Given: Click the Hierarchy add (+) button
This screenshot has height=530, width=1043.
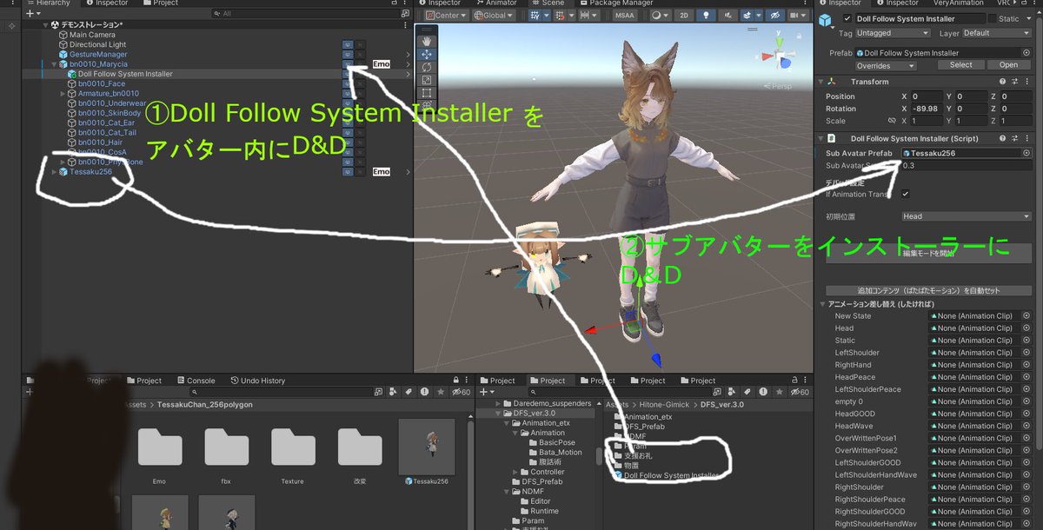Looking at the screenshot, I should (x=30, y=14).
